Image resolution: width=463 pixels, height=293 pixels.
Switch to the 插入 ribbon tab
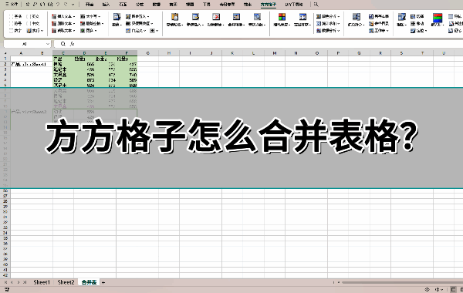[x=106, y=5]
